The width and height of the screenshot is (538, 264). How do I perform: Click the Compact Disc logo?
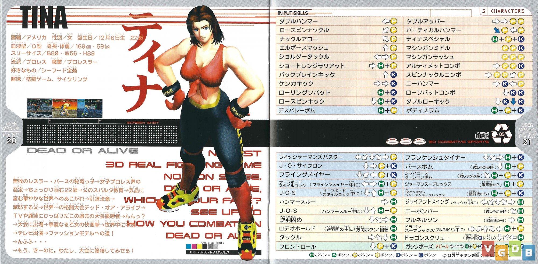[483, 135]
